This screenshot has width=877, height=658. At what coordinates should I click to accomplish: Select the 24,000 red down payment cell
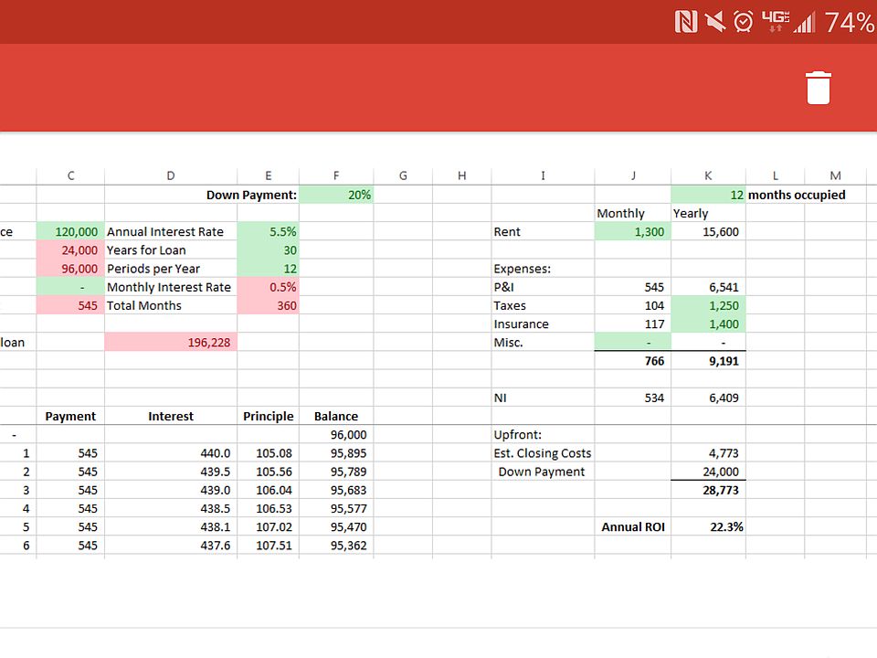[70, 250]
